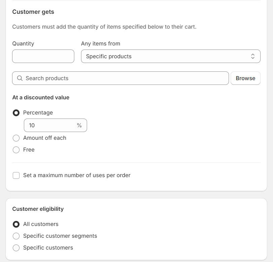Select the Percentage discount radio button

[x=16, y=113]
